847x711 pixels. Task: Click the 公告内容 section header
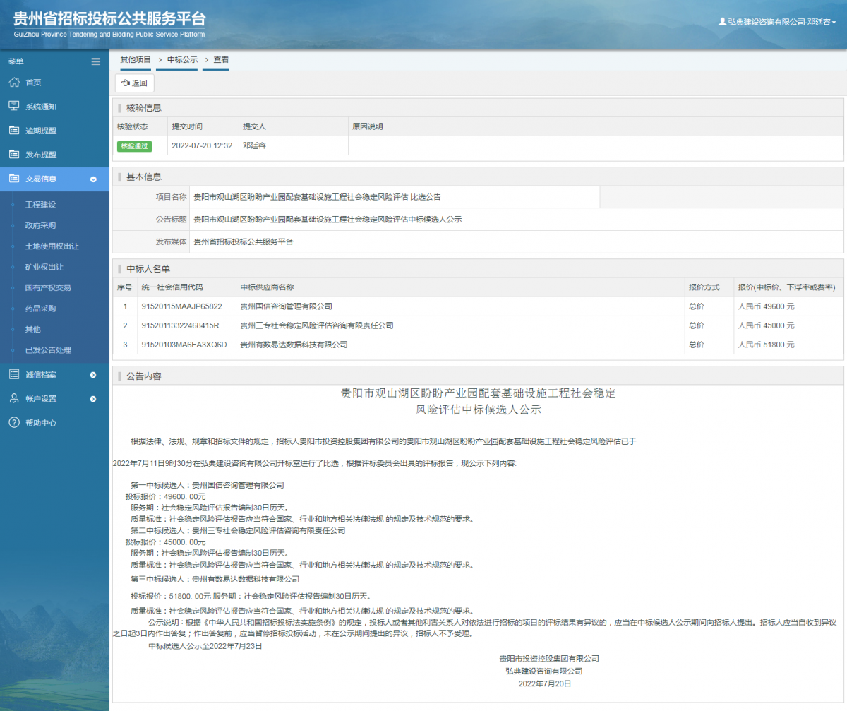pyautogui.click(x=144, y=376)
